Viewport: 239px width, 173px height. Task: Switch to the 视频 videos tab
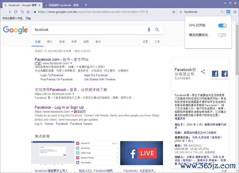74,42
